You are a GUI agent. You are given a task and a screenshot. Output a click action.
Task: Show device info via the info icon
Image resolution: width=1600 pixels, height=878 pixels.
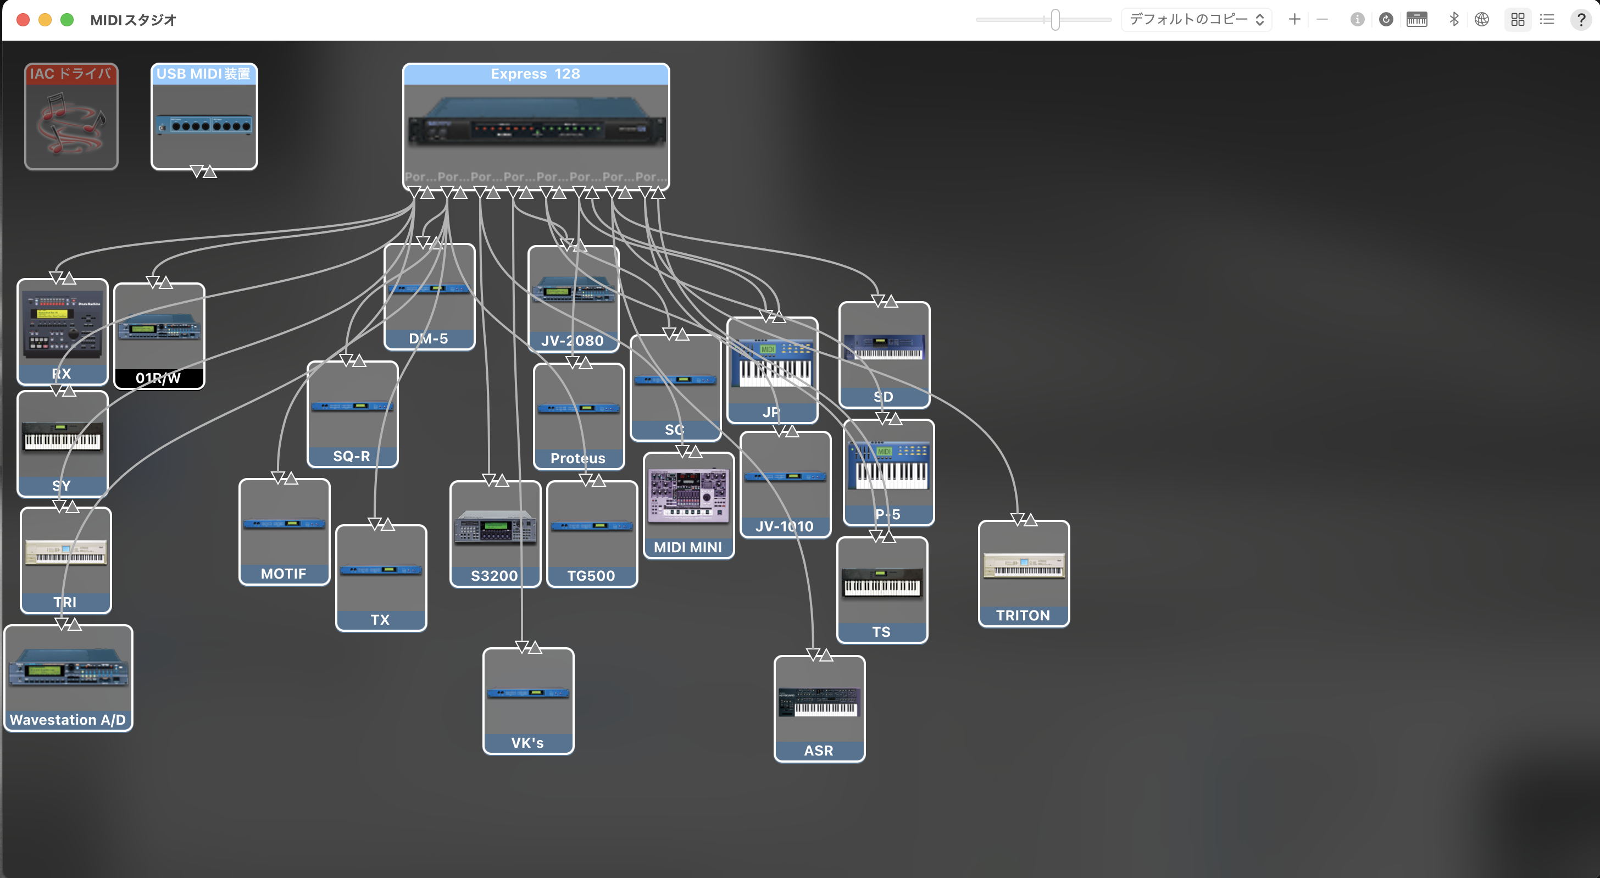1357,20
